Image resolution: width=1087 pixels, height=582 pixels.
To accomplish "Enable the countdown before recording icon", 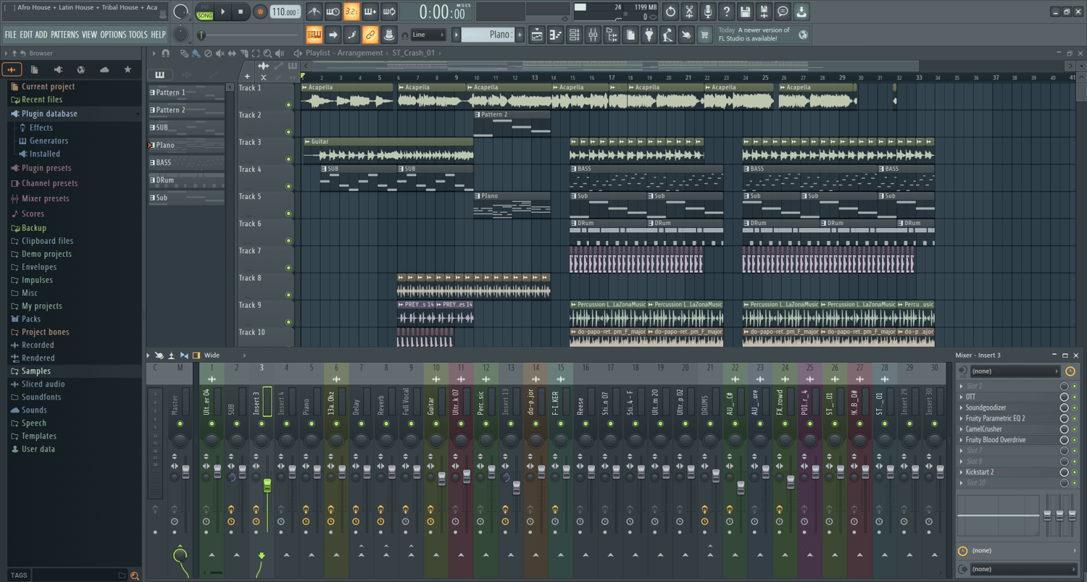I will coord(351,12).
